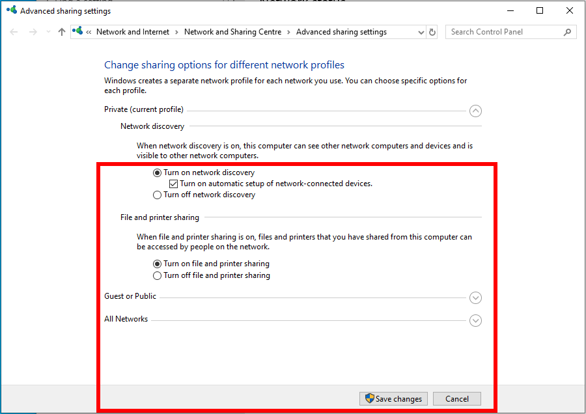The width and height of the screenshot is (586, 414).
Task: Select Turn on network discovery
Action: 157,173
